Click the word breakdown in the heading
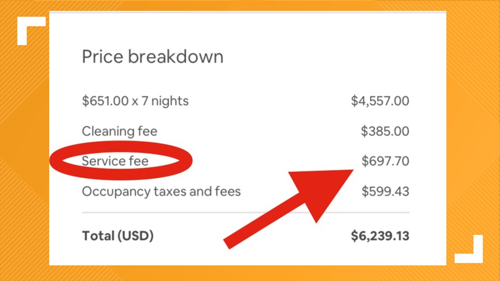This screenshot has width=500, height=281. tap(176, 57)
